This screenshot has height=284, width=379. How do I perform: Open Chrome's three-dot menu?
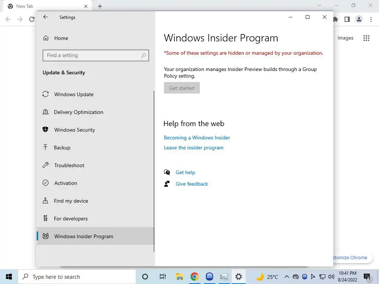pos(371,19)
